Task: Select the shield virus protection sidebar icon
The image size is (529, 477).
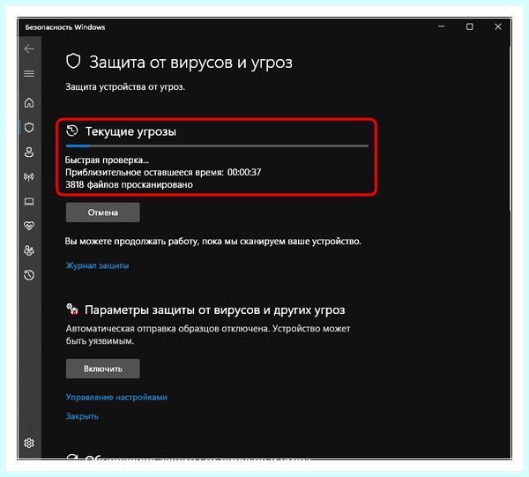Action: pos(29,128)
